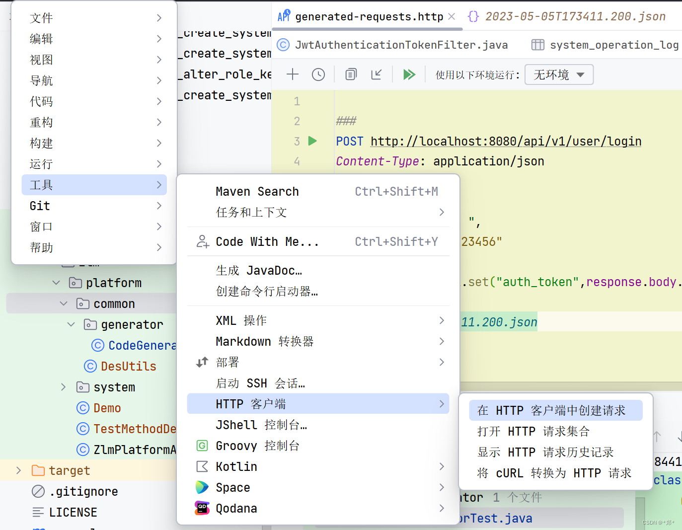Click the Content-Type header text
Screen dimensions: 682x530
tap(378, 161)
